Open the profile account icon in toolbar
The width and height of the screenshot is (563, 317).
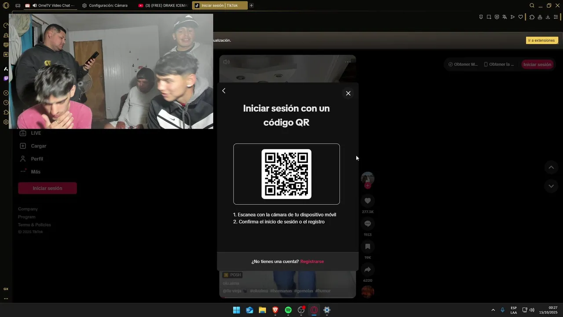[540, 17]
